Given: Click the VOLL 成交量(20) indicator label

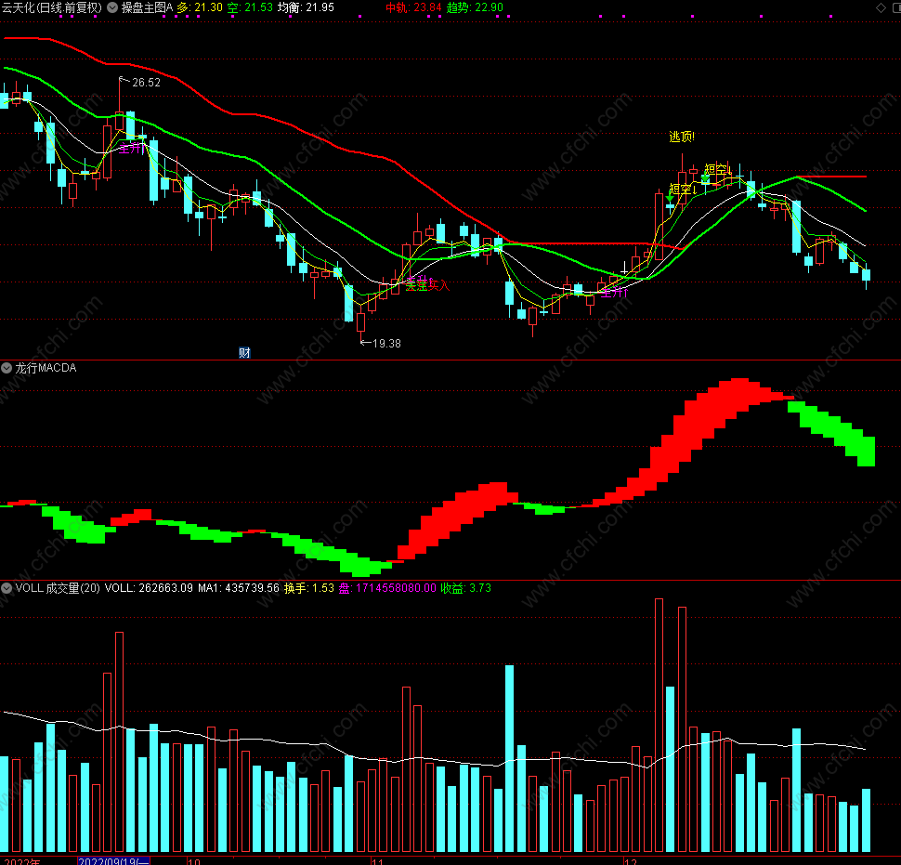Looking at the screenshot, I should [x=58, y=588].
